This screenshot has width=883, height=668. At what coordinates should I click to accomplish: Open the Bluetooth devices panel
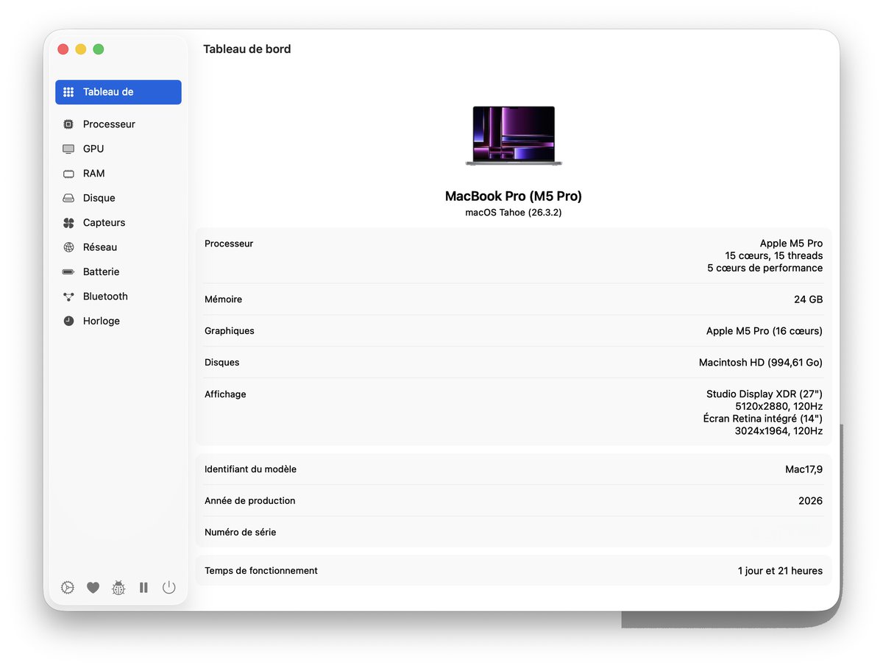105,296
